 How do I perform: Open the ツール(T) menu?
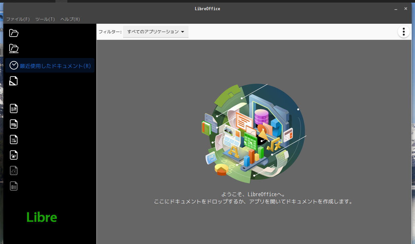(45, 19)
